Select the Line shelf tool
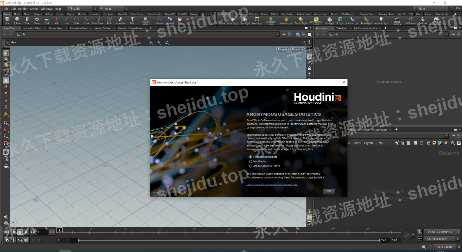This screenshot has height=252, width=462. [x=66, y=21]
